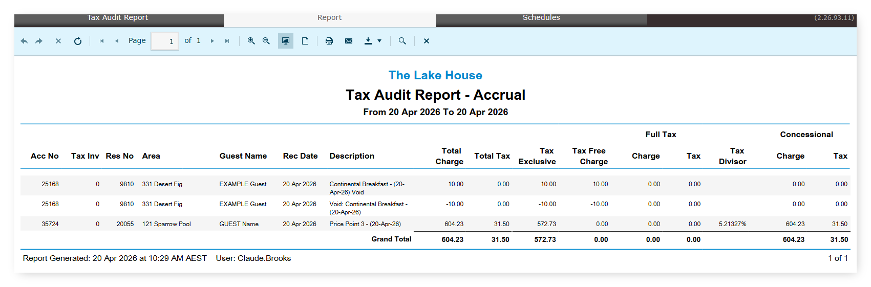Click area 121 Sparrow Pool
Viewport: 871px width, 287px height.
point(166,224)
